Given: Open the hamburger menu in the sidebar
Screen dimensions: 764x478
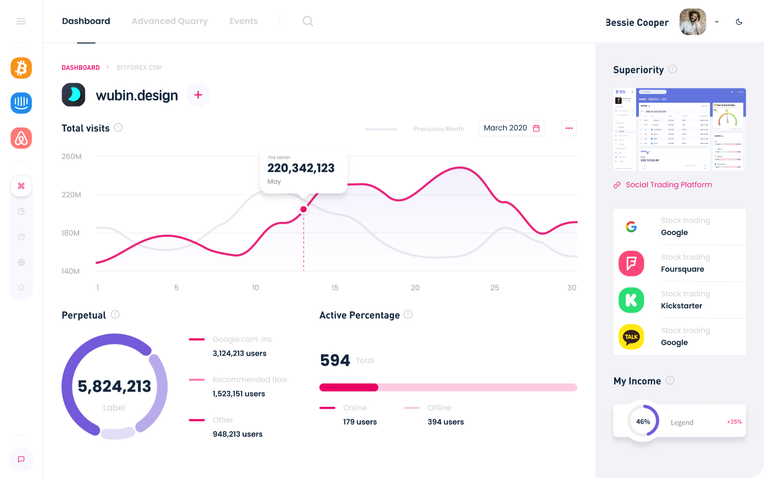Looking at the screenshot, I should click(x=21, y=21).
